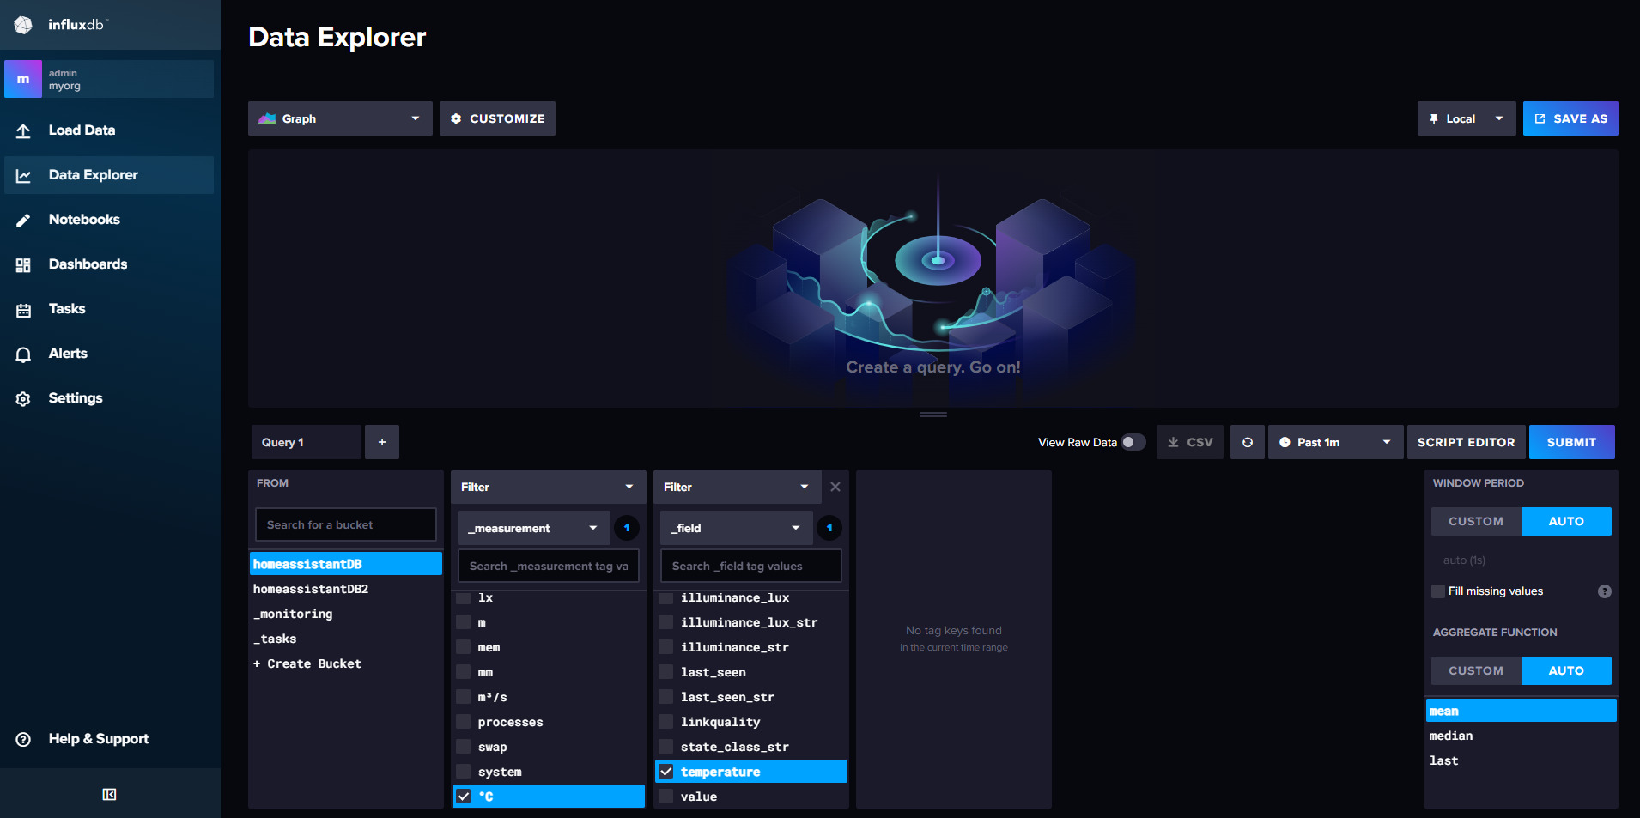Viewport: 1640px width, 818px height.
Task: Open the admin myorg user avatar
Action: (x=23, y=79)
